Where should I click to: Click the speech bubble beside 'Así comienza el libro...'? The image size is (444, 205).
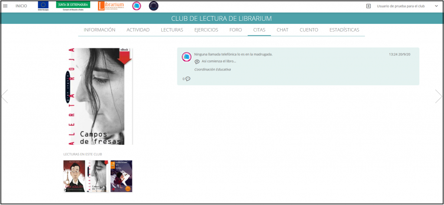pos(197,61)
